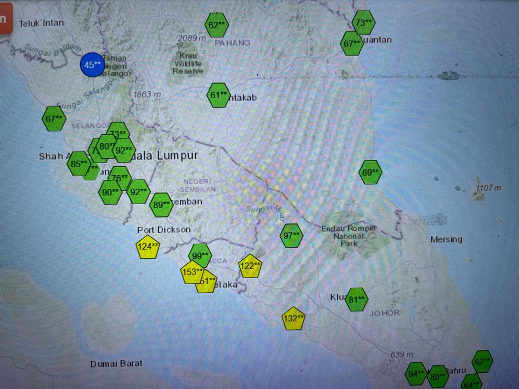The height and width of the screenshot is (389, 519).
Task: Click the 73** marker near SELANGOR label
Action: [119, 132]
